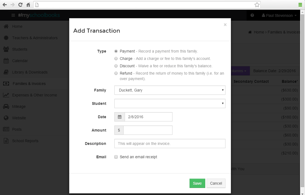Open the Family dropdown showing Duckett, Gary

[x=170, y=90]
